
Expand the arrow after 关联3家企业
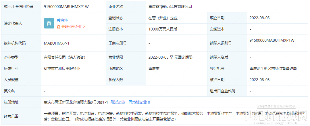pos(84,26)
